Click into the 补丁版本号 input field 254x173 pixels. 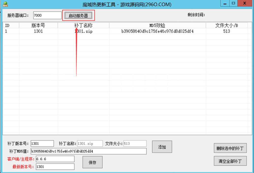(x=42, y=144)
